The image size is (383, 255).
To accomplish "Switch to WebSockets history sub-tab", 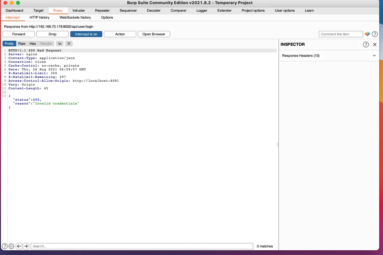I will (x=75, y=17).
